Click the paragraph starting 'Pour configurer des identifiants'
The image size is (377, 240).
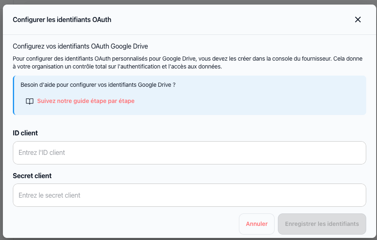point(187,63)
